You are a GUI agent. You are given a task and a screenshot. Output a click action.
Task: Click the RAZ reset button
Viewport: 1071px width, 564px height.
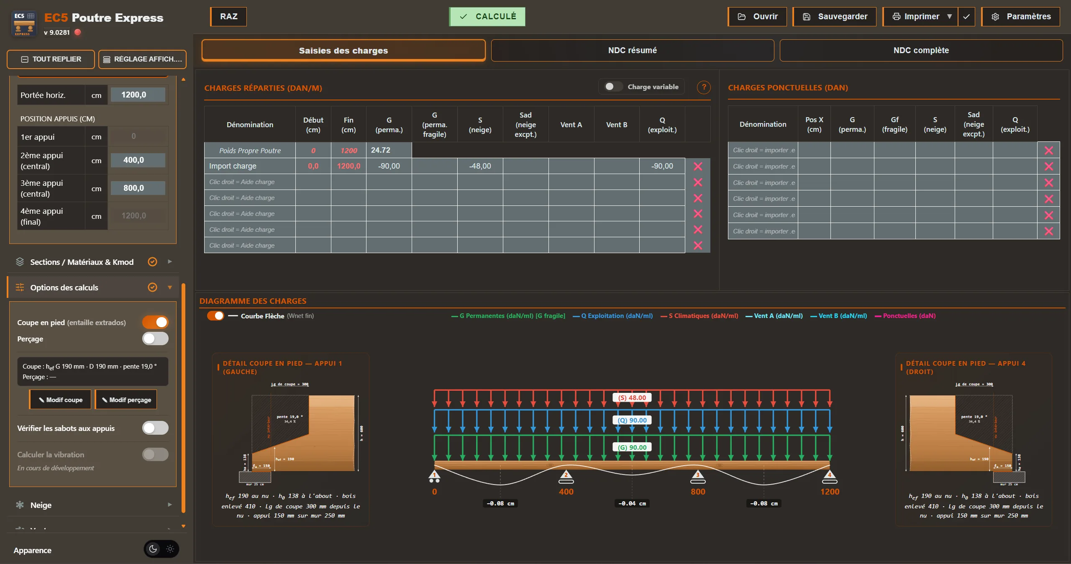[228, 17]
